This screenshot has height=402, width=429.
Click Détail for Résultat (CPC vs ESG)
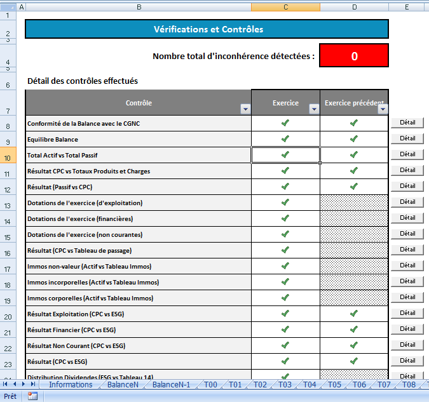407,361
